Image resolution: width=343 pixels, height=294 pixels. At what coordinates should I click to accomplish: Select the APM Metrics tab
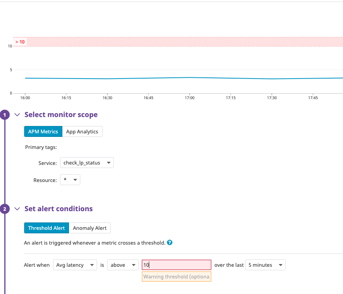[x=43, y=131]
